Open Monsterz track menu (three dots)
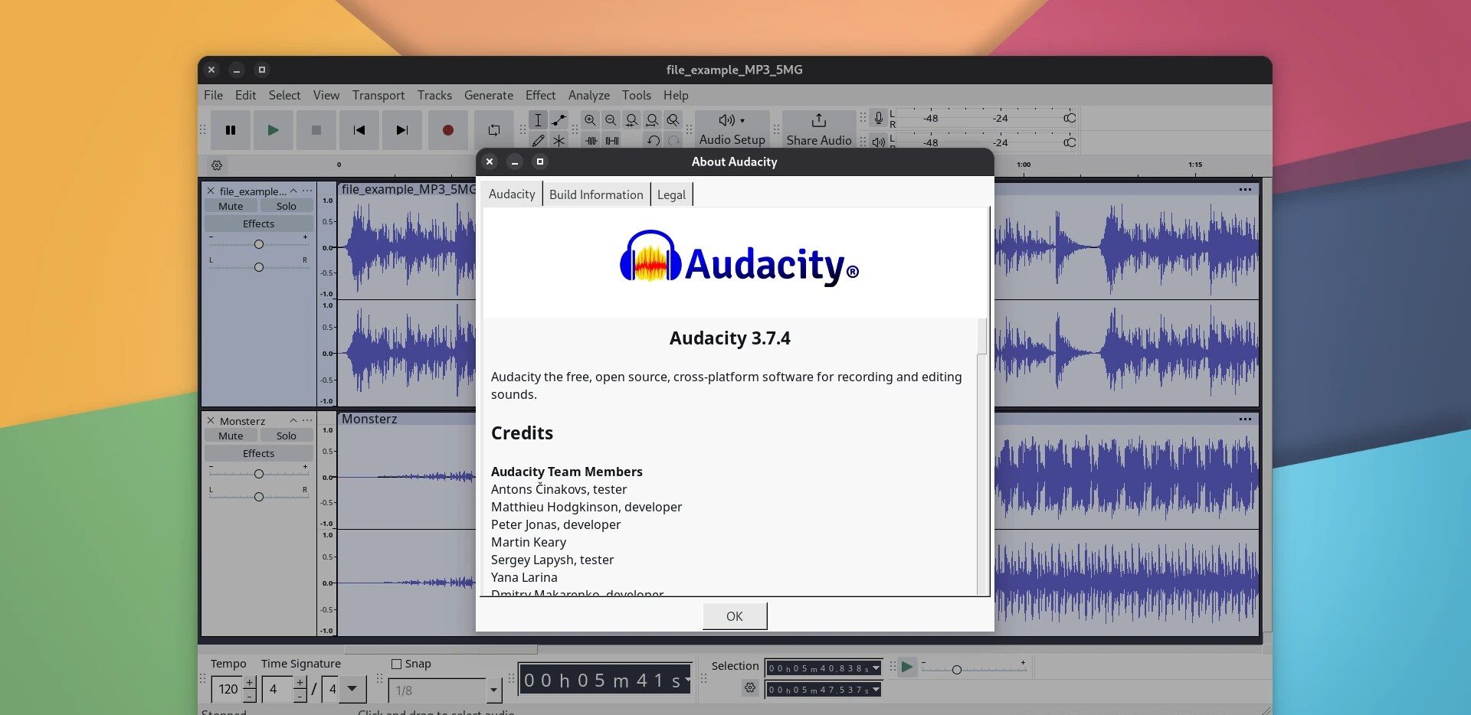The height and width of the screenshot is (715, 1471). 307,420
